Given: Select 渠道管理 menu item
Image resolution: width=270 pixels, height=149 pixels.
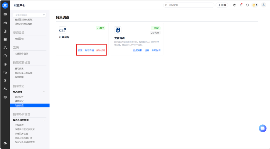Looking at the screenshot, I should pos(19,39).
